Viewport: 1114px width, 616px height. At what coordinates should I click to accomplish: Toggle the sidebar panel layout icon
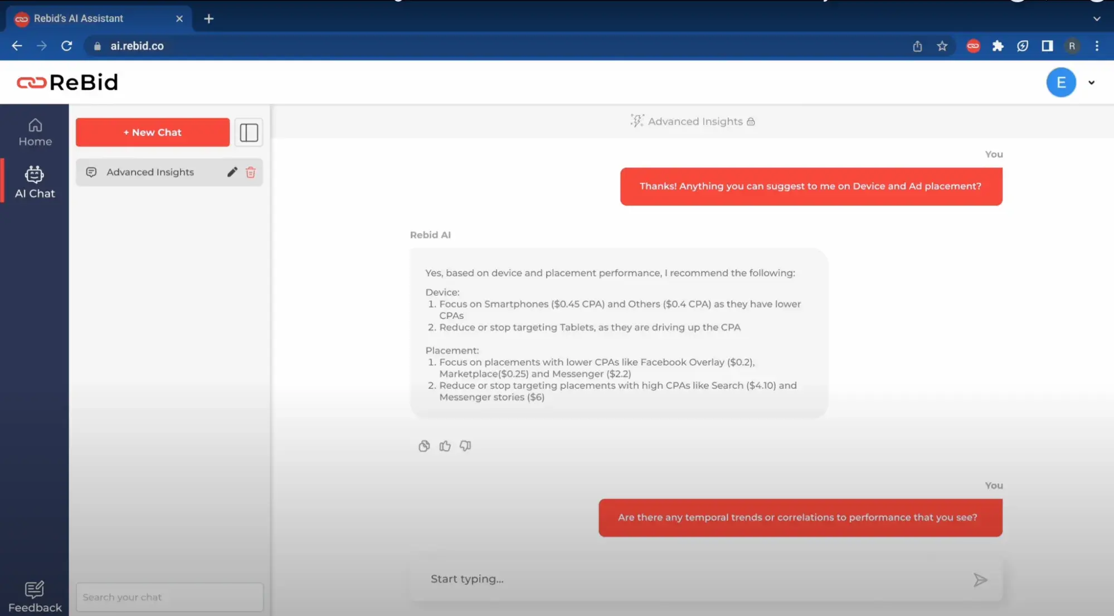click(x=249, y=132)
